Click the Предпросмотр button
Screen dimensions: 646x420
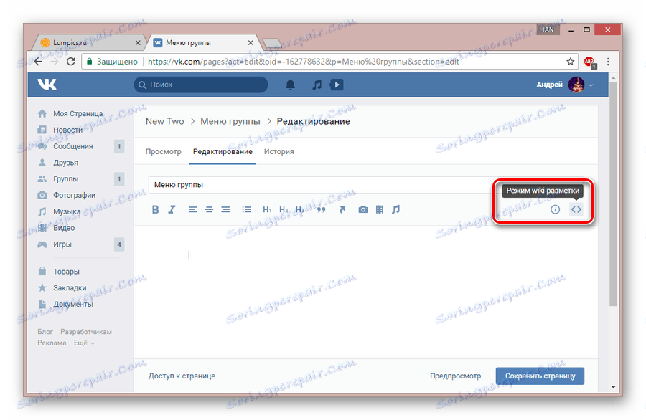pos(455,376)
